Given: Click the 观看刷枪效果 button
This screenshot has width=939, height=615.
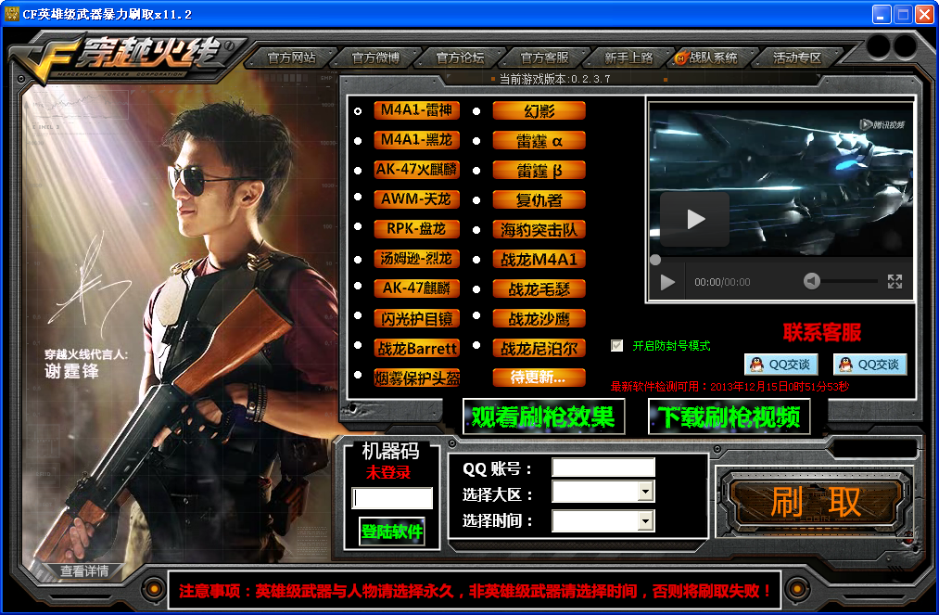Looking at the screenshot, I should 544,416.
